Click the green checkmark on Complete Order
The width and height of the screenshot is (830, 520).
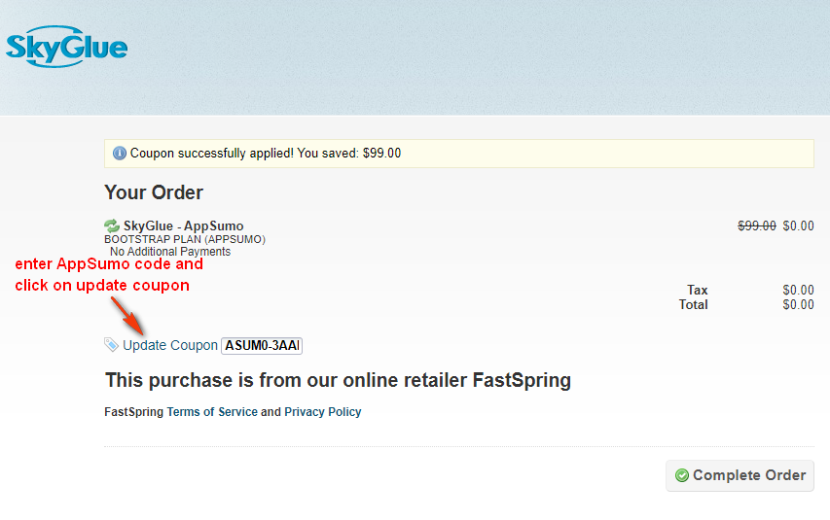pyautogui.click(x=682, y=475)
